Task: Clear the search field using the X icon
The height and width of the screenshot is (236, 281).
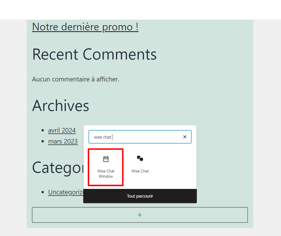Action: (185, 137)
